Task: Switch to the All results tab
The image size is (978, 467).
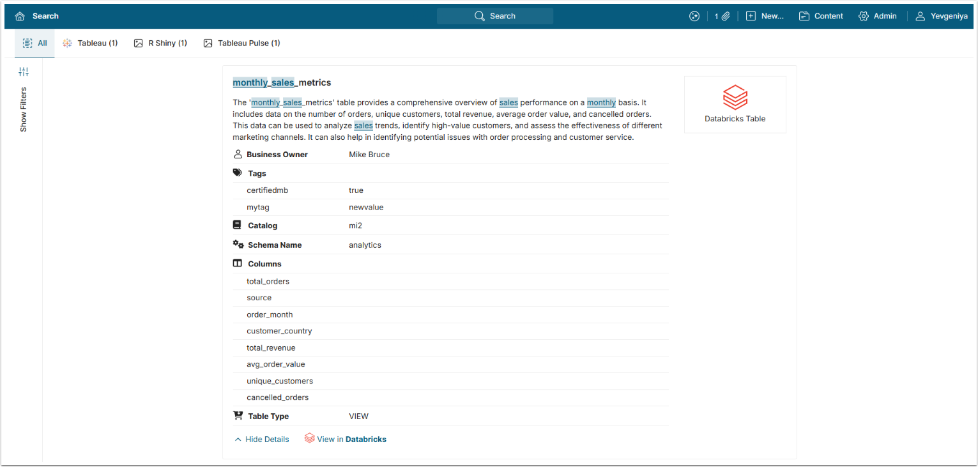Action: pyautogui.click(x=34, y=43)
